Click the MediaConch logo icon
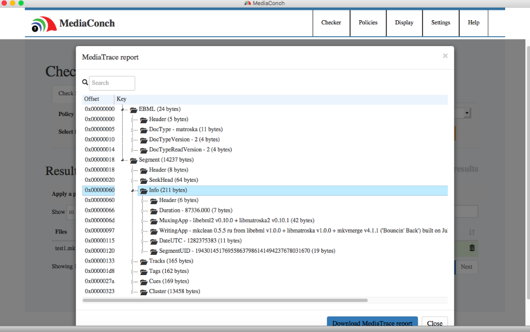Viewport: 530px width, 332px height. (x=43, y=24)
